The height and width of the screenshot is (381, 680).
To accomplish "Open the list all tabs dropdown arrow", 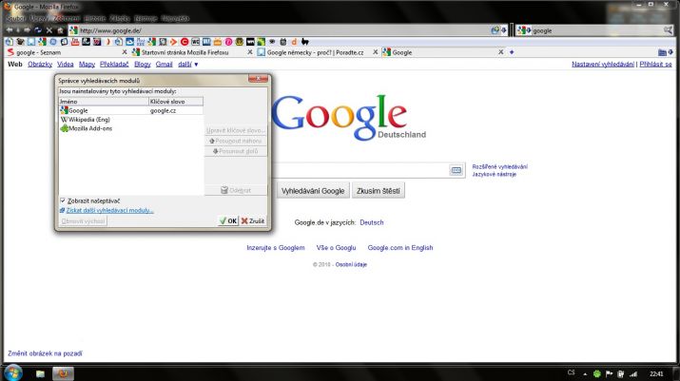I will (670, 52).
